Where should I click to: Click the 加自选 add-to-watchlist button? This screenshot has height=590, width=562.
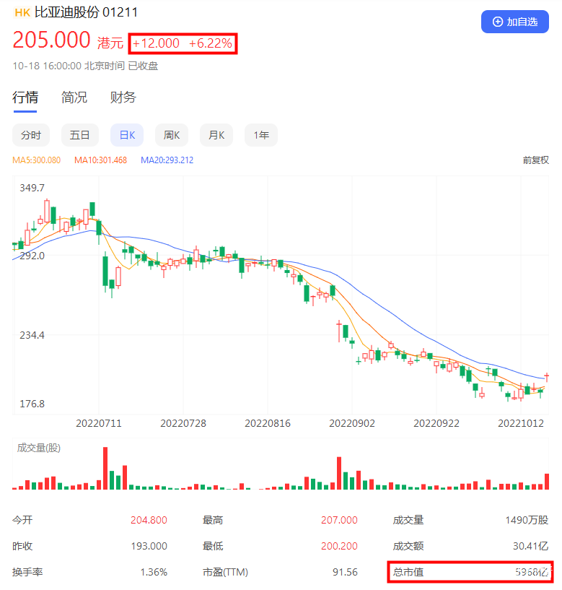[x=514, y=22]
